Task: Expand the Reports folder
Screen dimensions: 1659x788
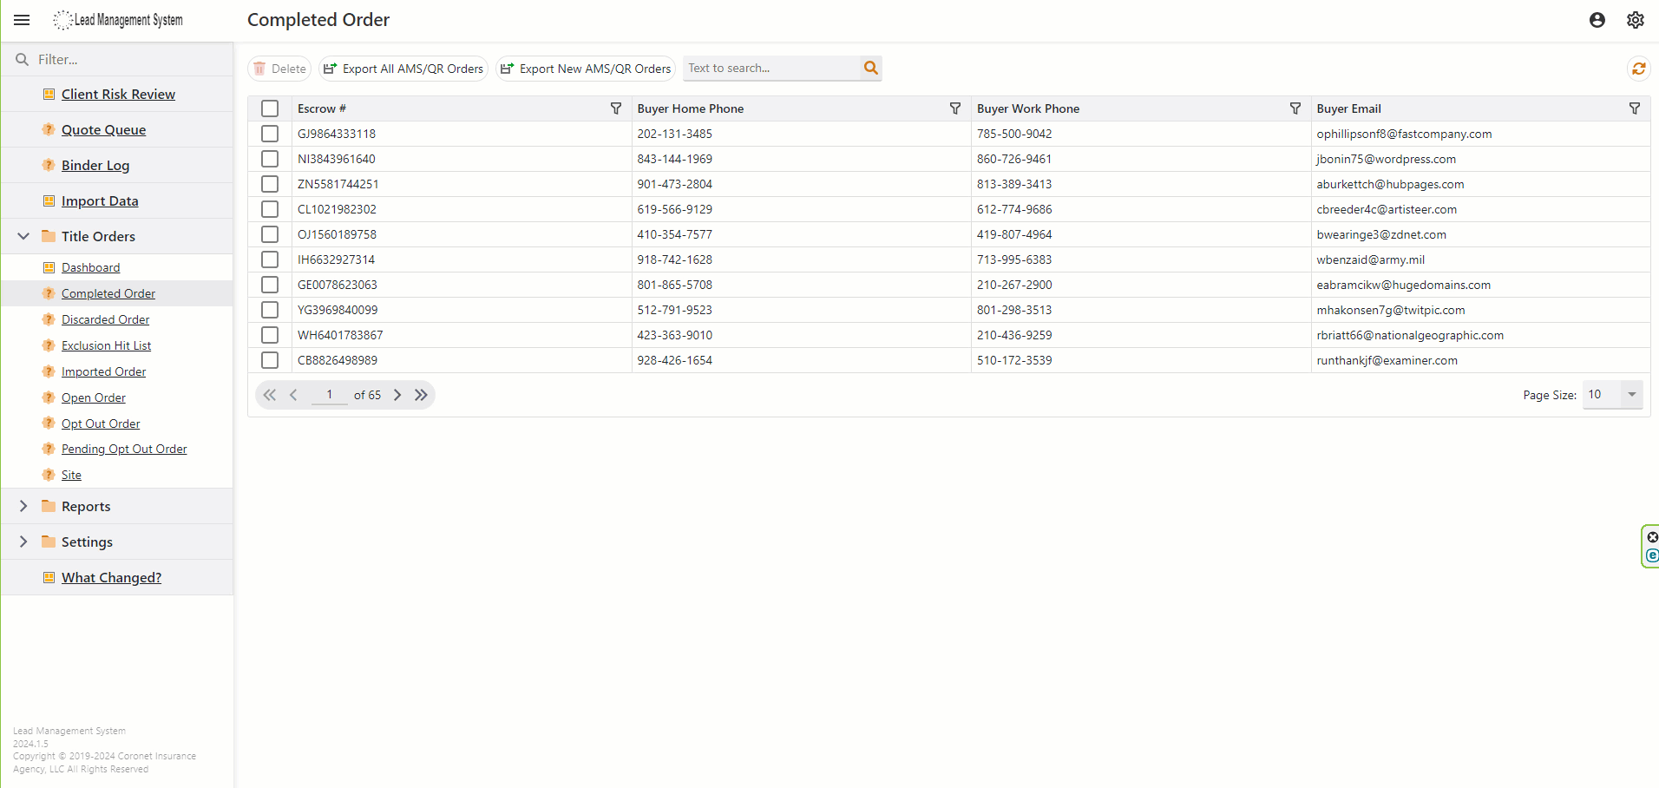Action: (x=23, y=506)
